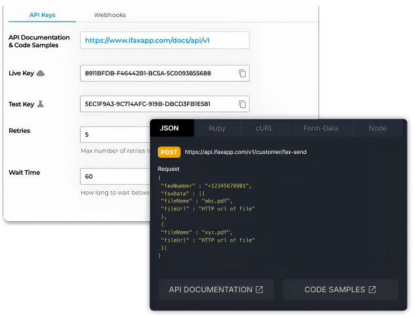Click the "faxNumber" line in JSON
Viewport: 414px width, 317px height.
tap(206, 186)
